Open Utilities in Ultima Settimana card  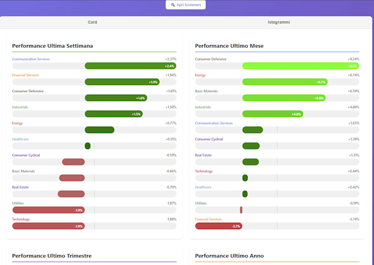(18, 203)
